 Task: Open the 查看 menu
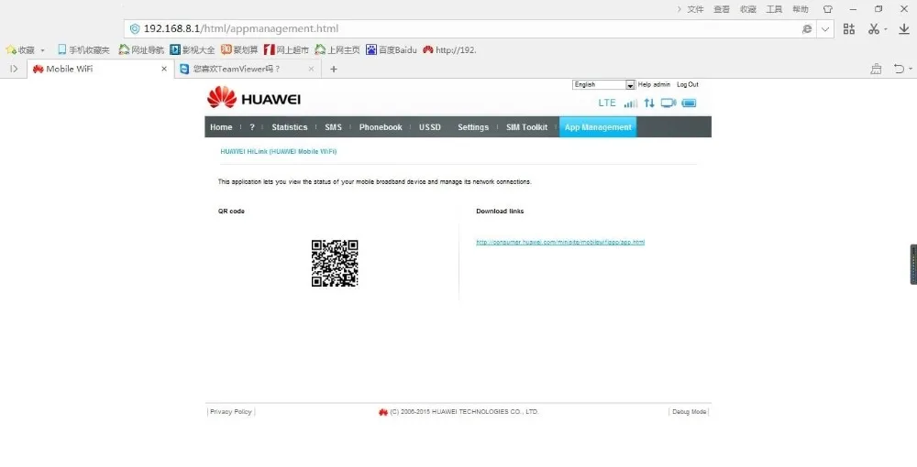coord(722,9)
